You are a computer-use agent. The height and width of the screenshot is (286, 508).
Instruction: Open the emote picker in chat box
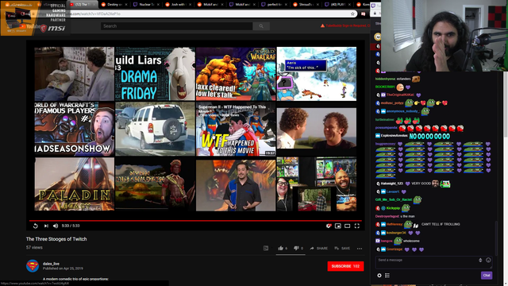[488, 260]
